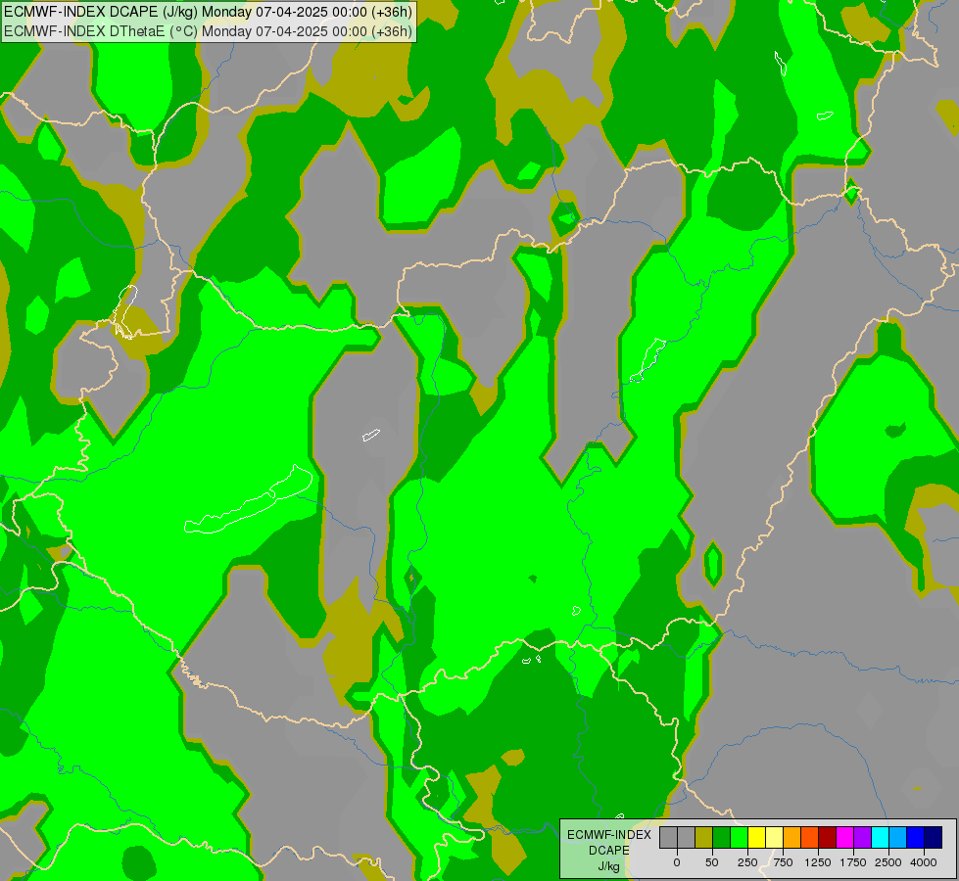Select the olive legend swatch
Image resolution: width=959 pixels, height=881 pixels.
[x=704, y=837]
